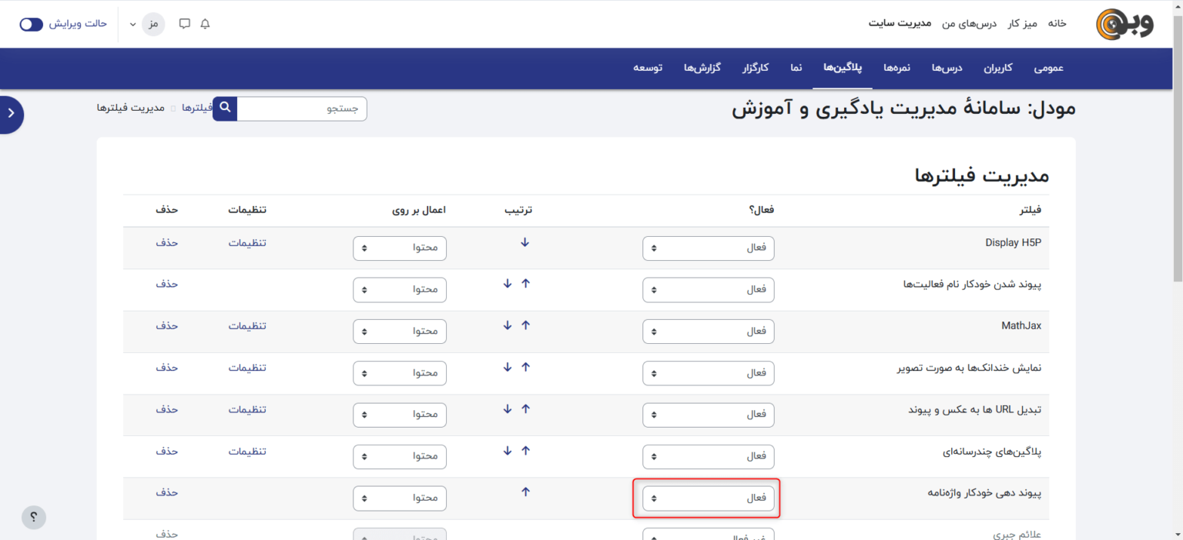Screen dimensions: 1183x540
Task: Open the notifications bell
Action: tap(205, 24)
